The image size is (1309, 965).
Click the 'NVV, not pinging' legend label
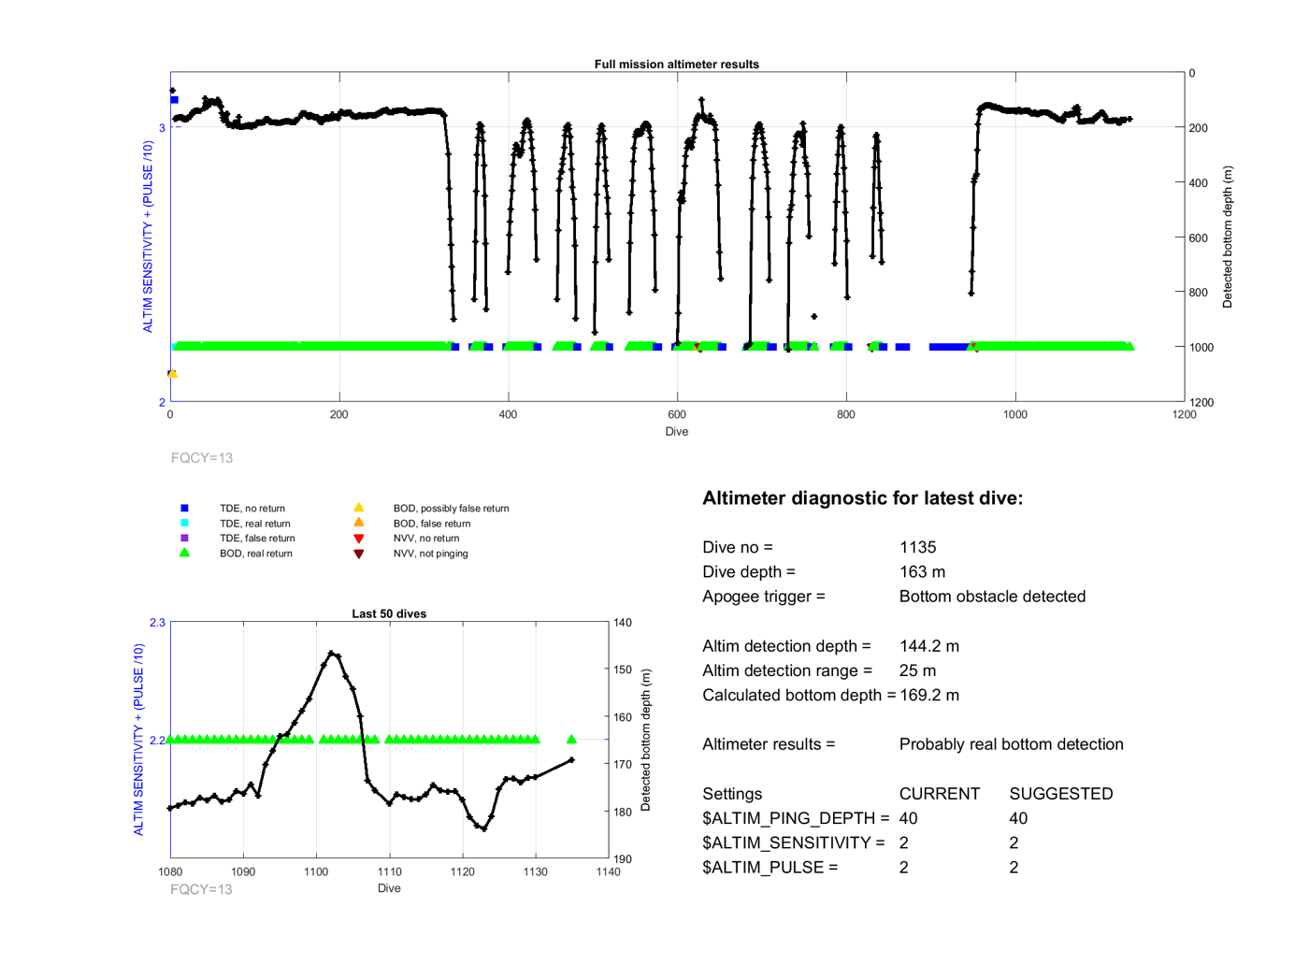click(x=430, y=554)
